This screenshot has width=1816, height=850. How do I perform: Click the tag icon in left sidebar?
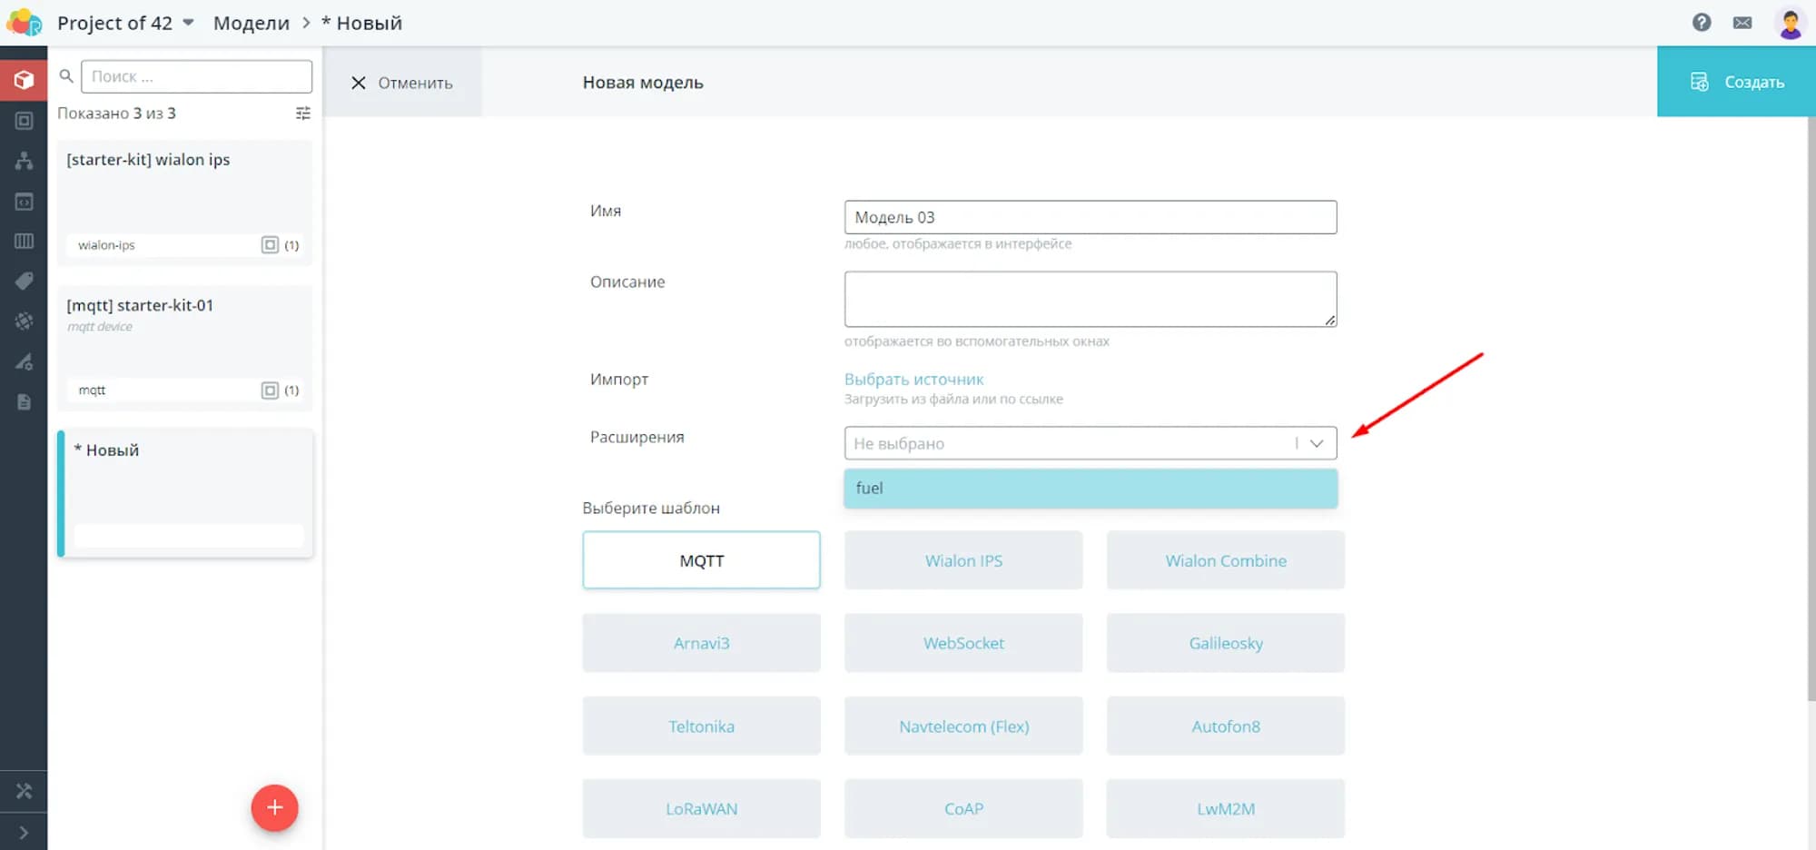coord(24,281)
